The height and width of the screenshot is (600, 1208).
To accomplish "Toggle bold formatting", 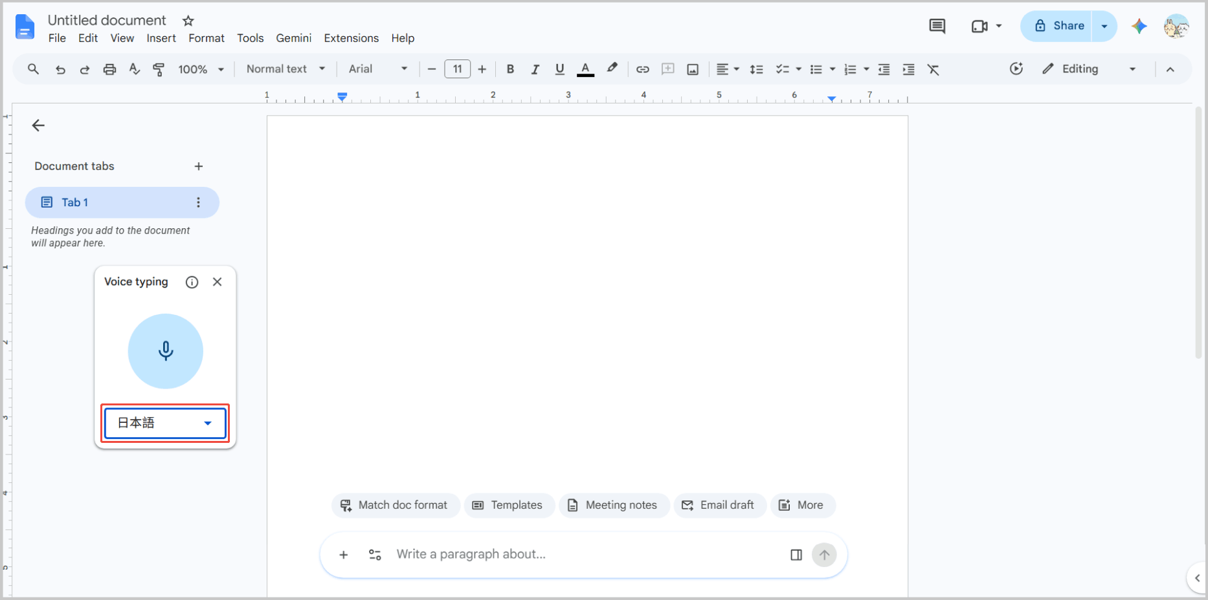I will click(510, 69).
